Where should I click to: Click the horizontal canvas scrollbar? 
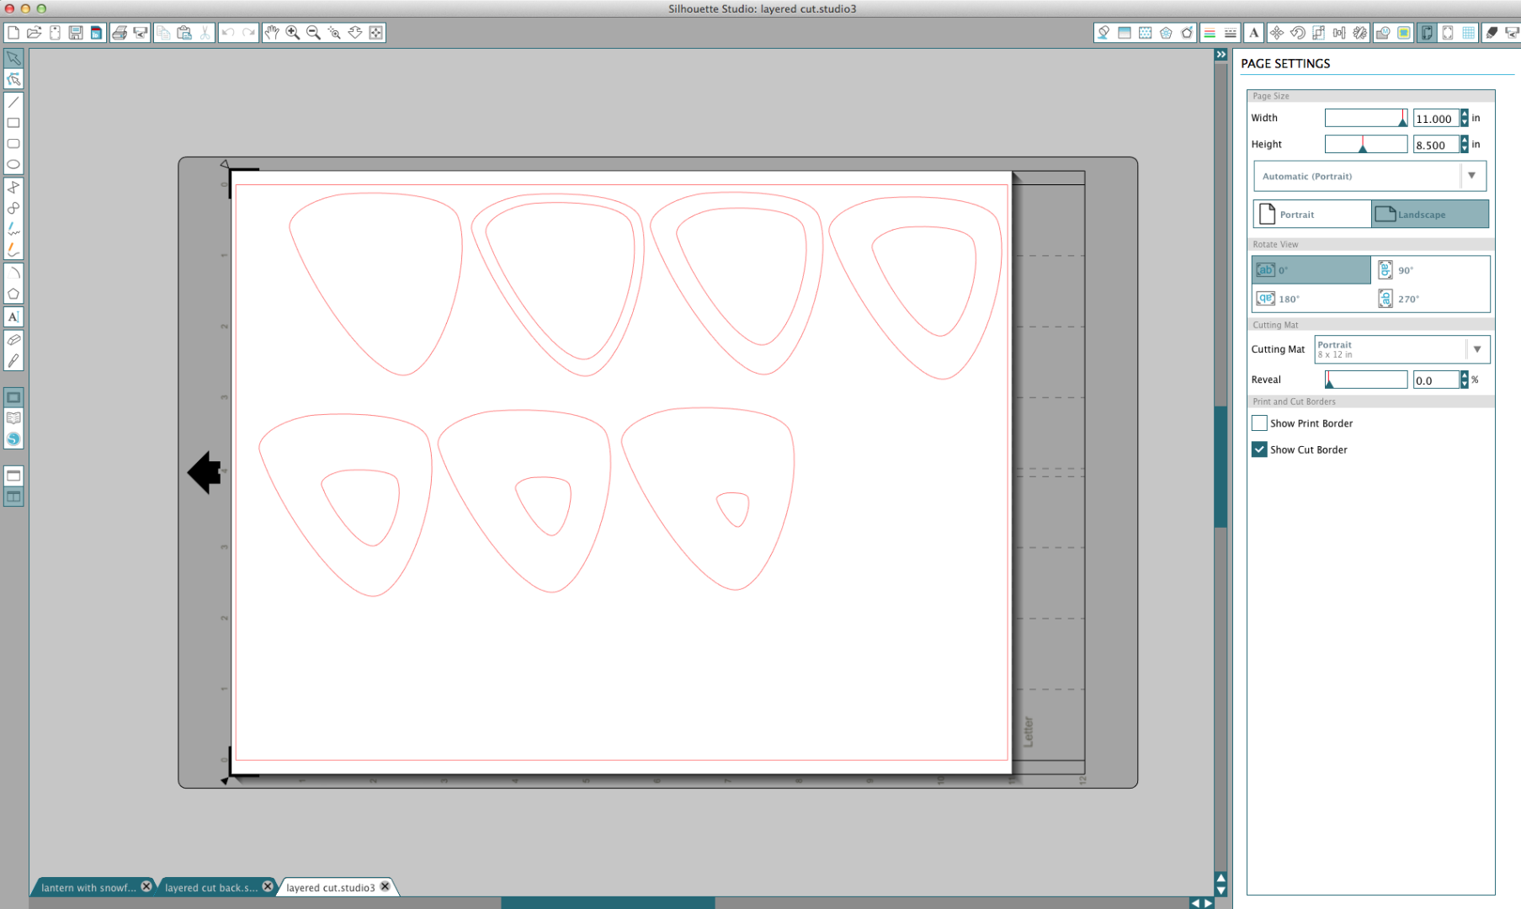point(608,903)
